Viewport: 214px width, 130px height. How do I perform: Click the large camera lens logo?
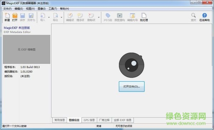131,65
